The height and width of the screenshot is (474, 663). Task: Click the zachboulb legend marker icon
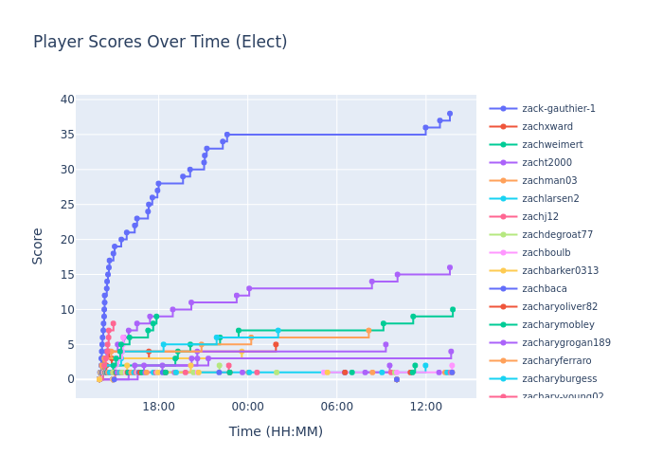point(503,253)
